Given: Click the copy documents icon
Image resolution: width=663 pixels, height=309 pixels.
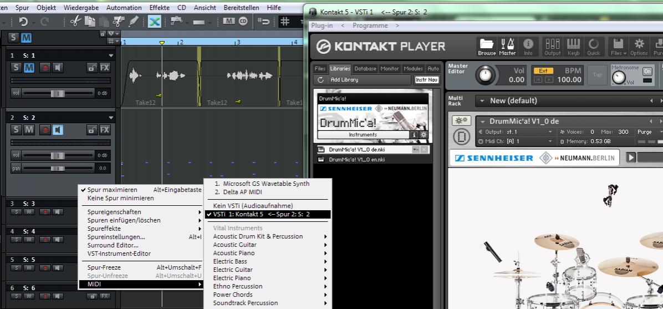Looking at the screenshot, I should tap(90, 21).
